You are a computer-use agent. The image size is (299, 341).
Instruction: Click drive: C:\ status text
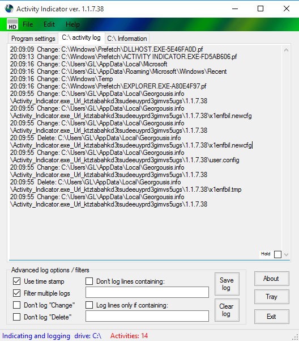[88, 336]
